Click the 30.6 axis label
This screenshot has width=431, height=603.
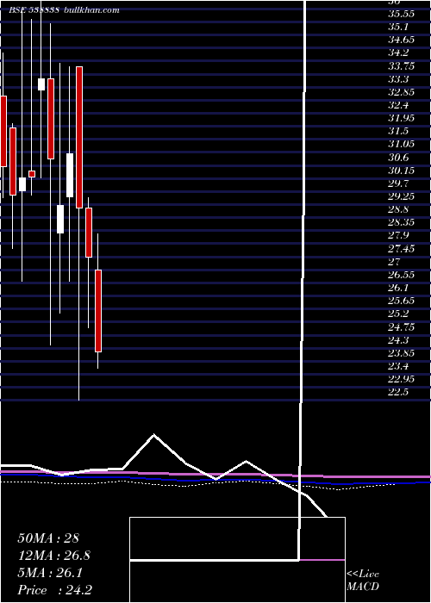398,158
